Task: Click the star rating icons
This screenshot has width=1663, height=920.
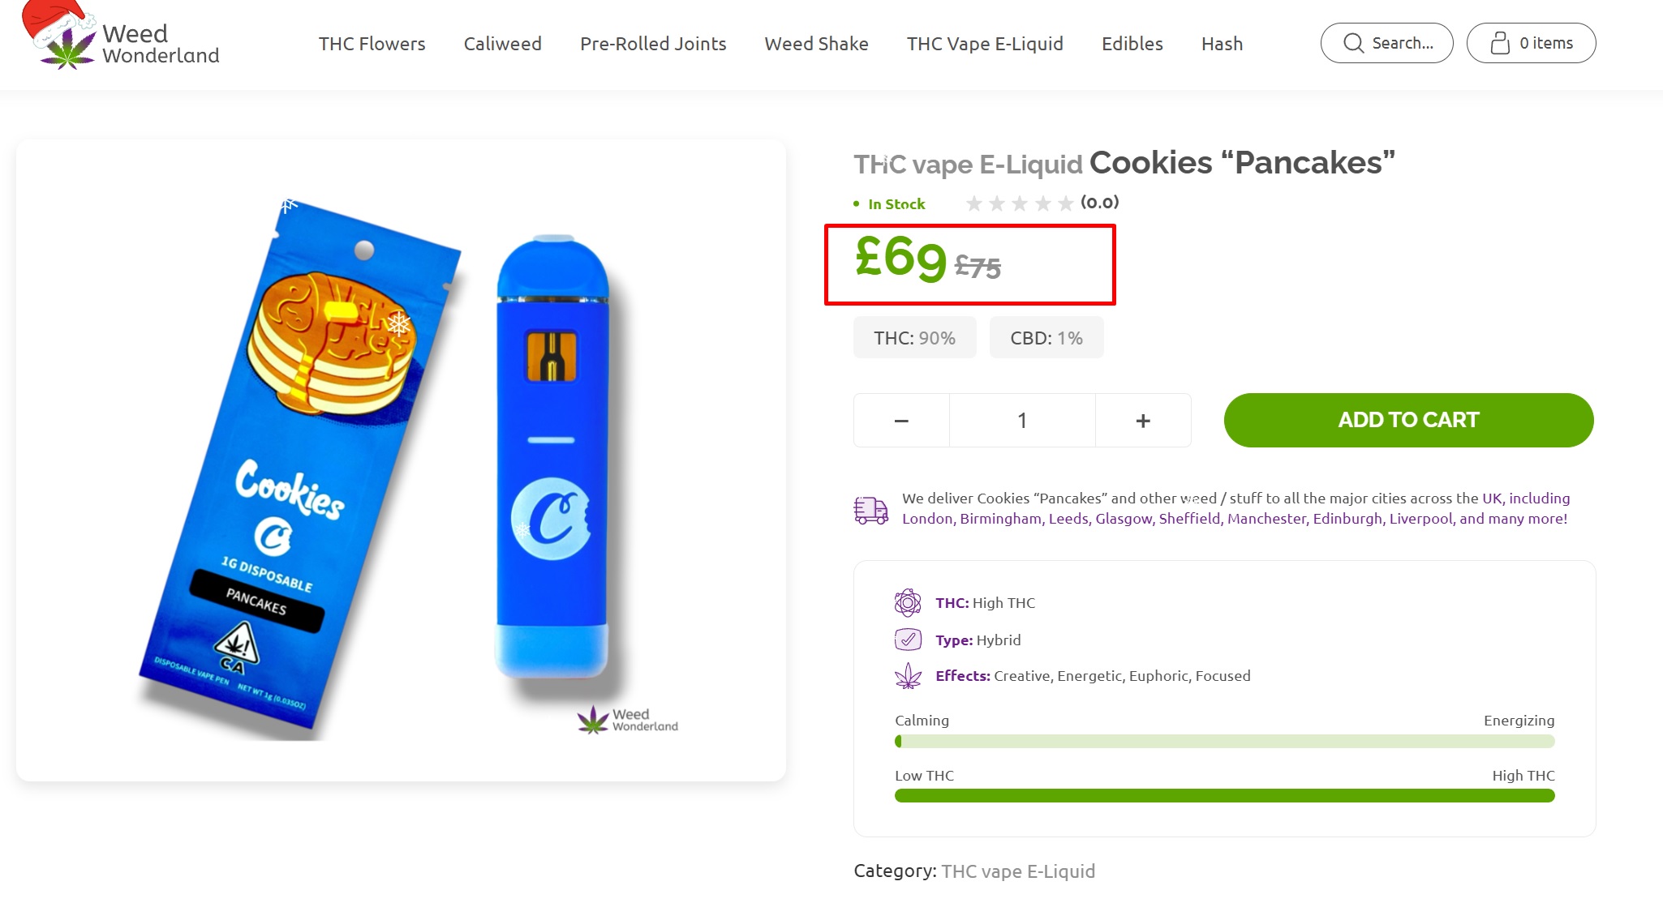Action: coord(1019,203)
